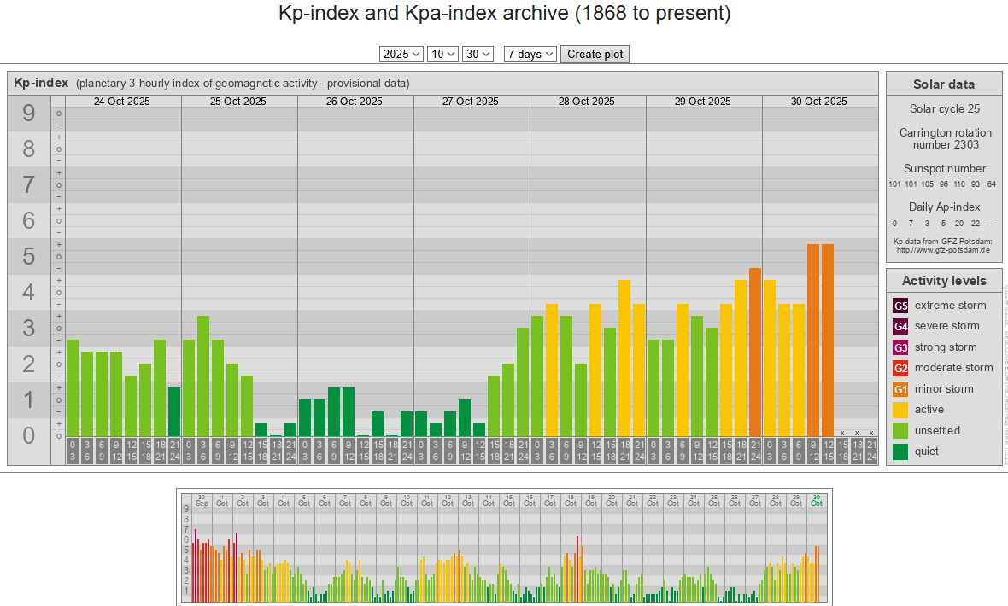The width and height of the screenshot is (1008, 606).
Task: Click the 24 Oct 2025 date header
Action: (x=122, y=102)
